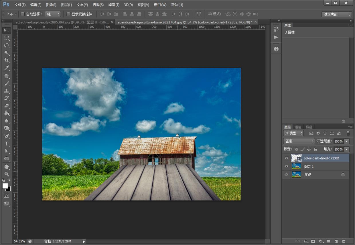Enable the 自动选择 checkbox
The height and width of the screenshot is (245, 355).
(23, 14)
